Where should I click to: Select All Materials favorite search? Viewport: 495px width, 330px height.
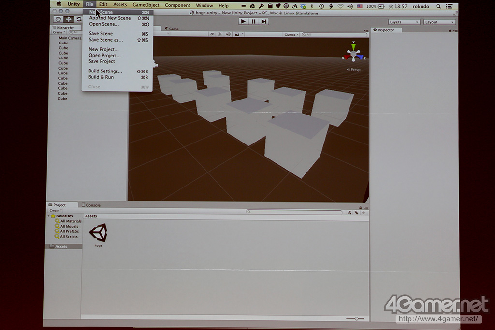(68, 221)
